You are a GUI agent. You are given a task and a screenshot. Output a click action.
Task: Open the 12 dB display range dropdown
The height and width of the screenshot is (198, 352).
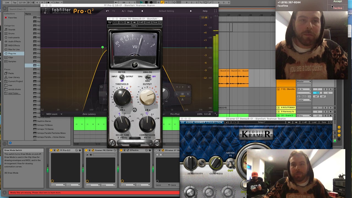click(x=205, y=18)
